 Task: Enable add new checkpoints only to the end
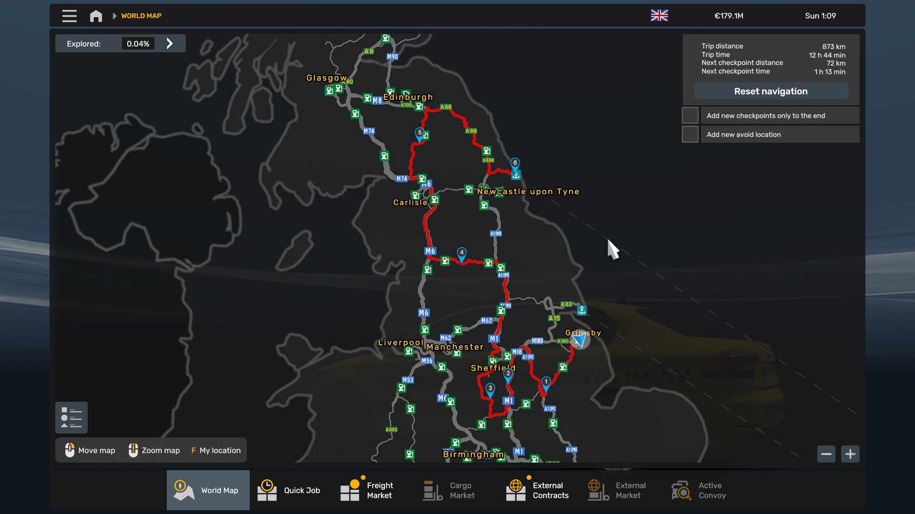pos(690,115)
